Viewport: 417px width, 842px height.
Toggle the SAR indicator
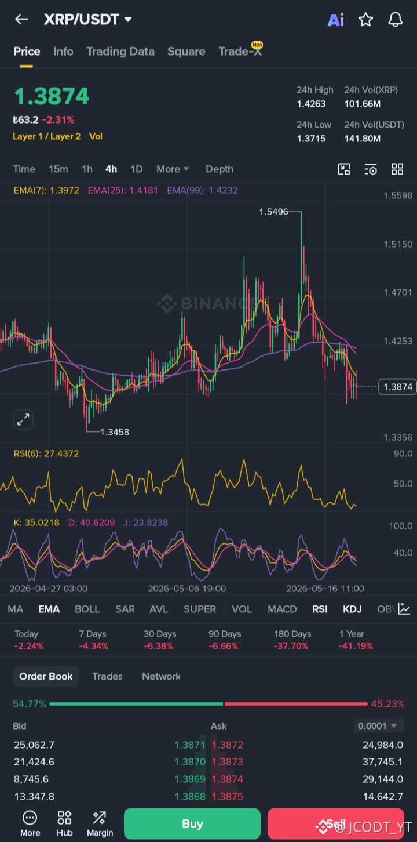(x=125, y=609)
